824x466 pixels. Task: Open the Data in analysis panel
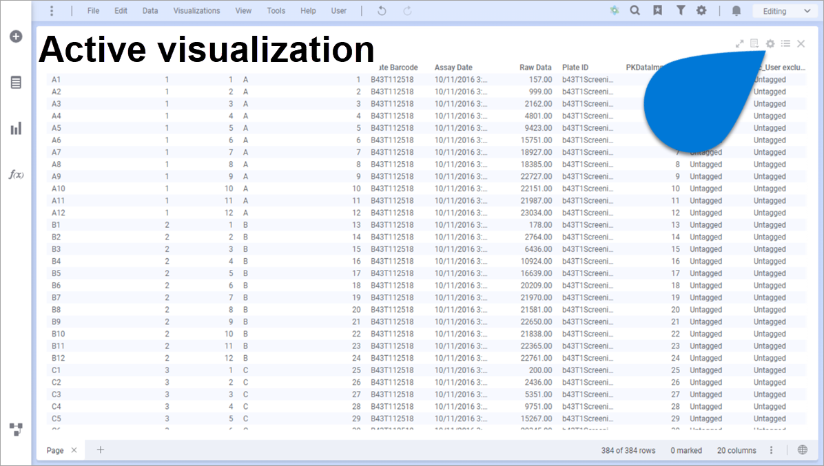[x=15, y=83]
